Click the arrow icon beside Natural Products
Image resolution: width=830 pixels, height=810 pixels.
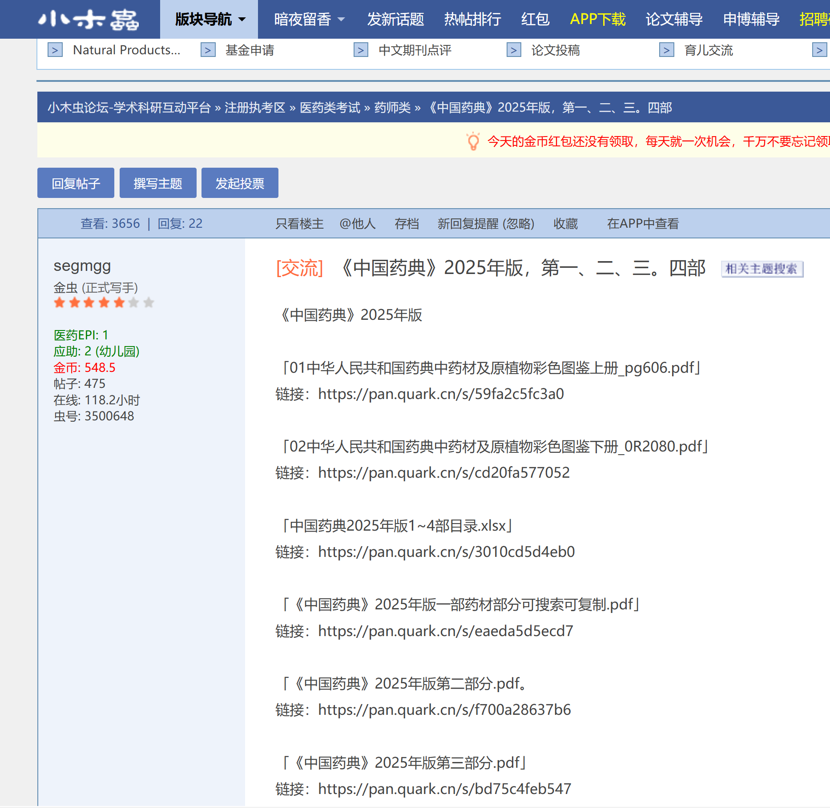[55, 50]
